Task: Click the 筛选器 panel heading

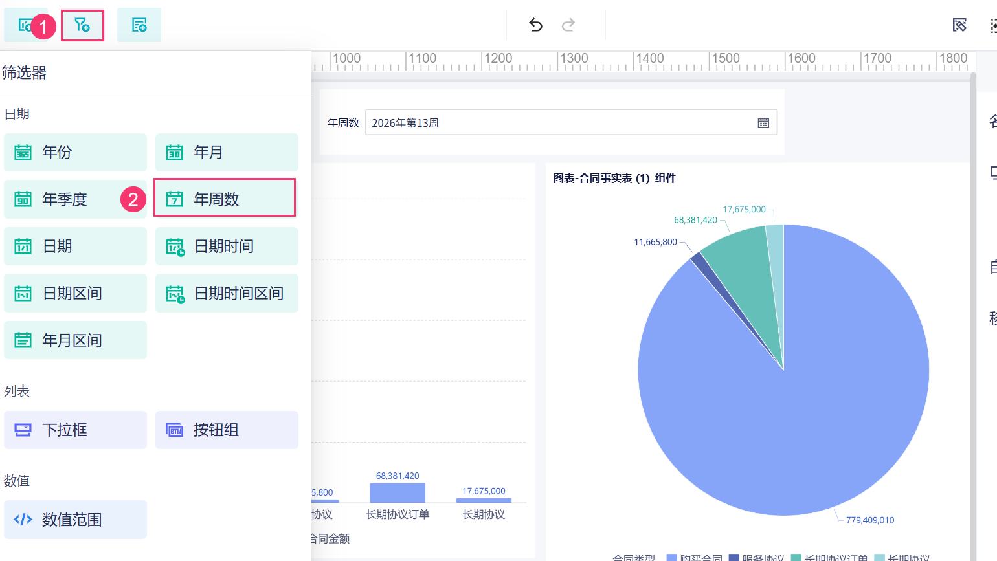Action: 24,72
